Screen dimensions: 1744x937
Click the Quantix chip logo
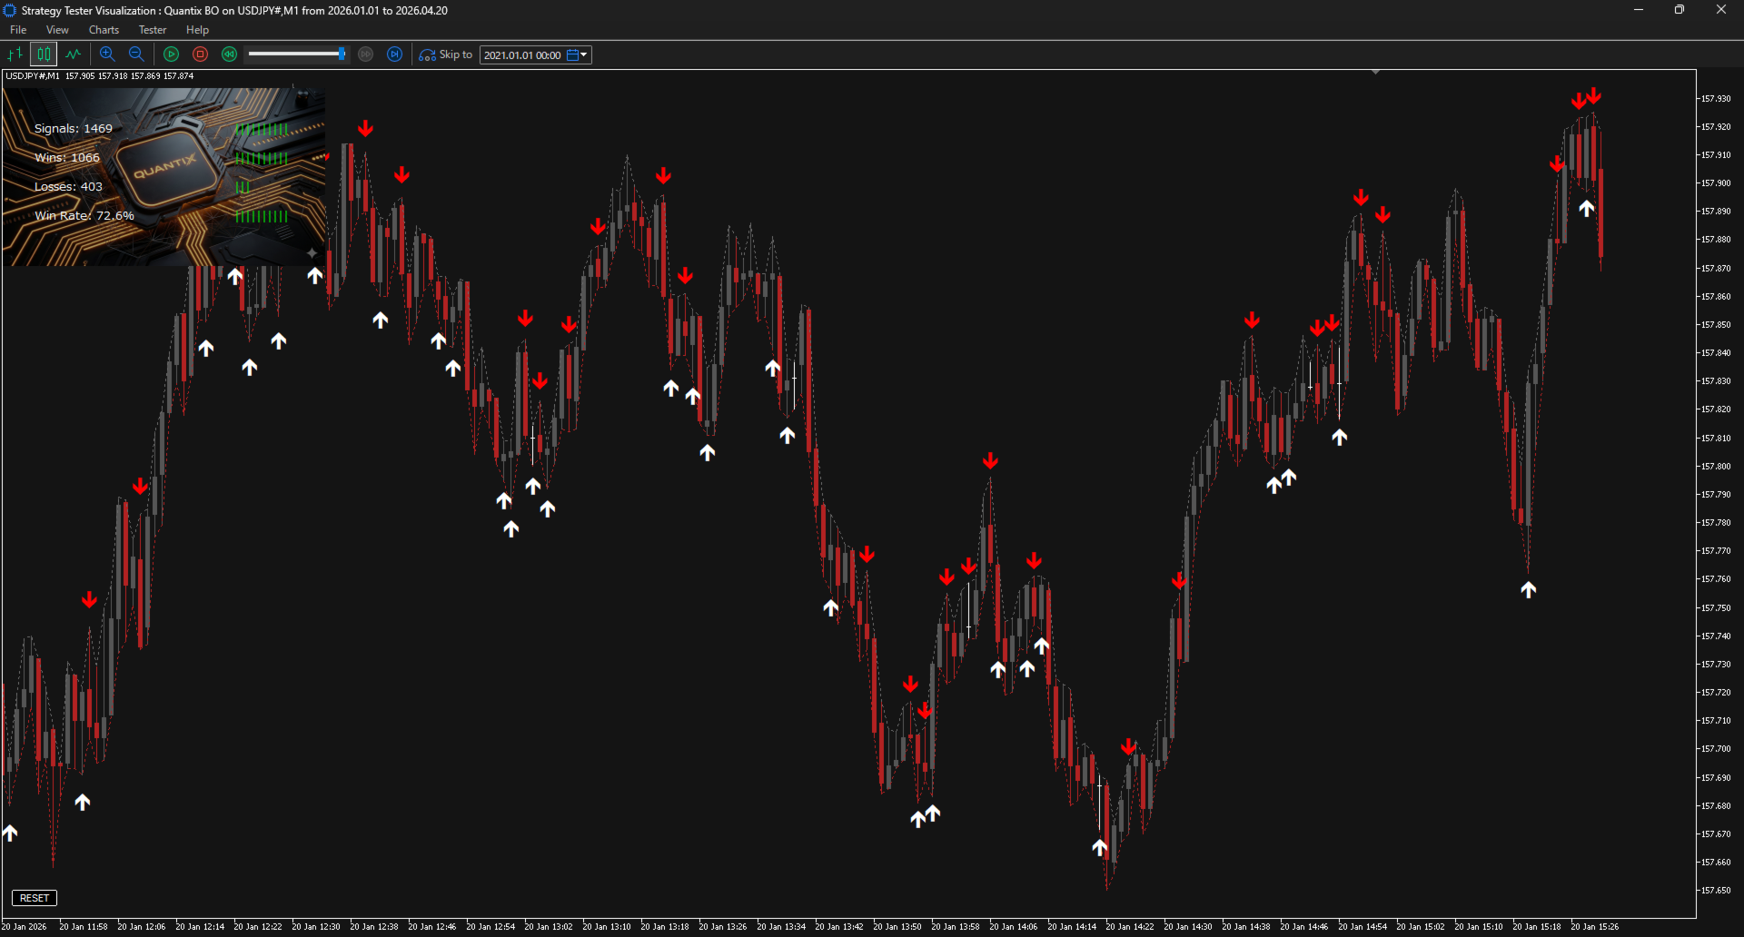(165, 168)
